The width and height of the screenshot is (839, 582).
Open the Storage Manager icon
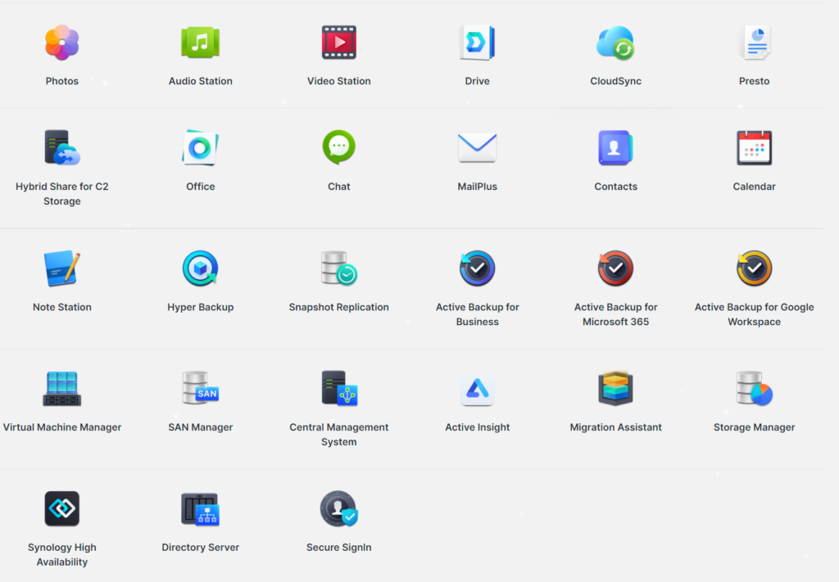(755, 389)
